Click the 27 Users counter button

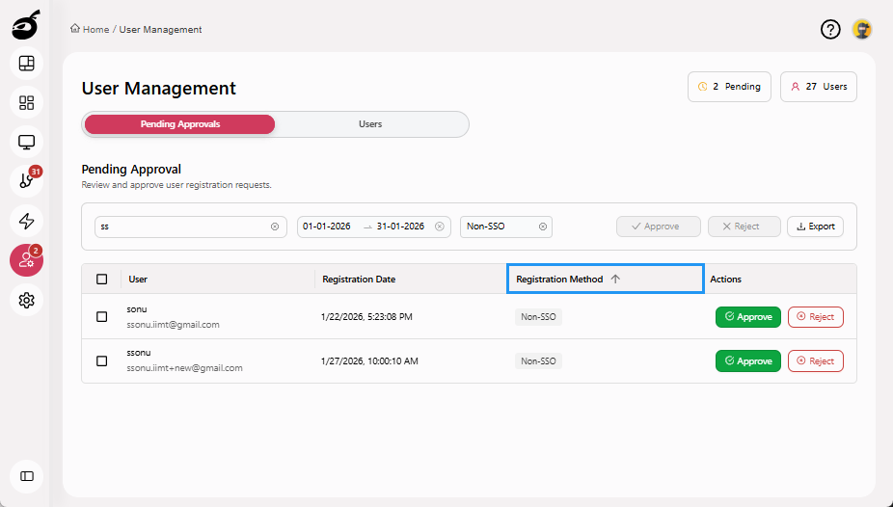819,87
